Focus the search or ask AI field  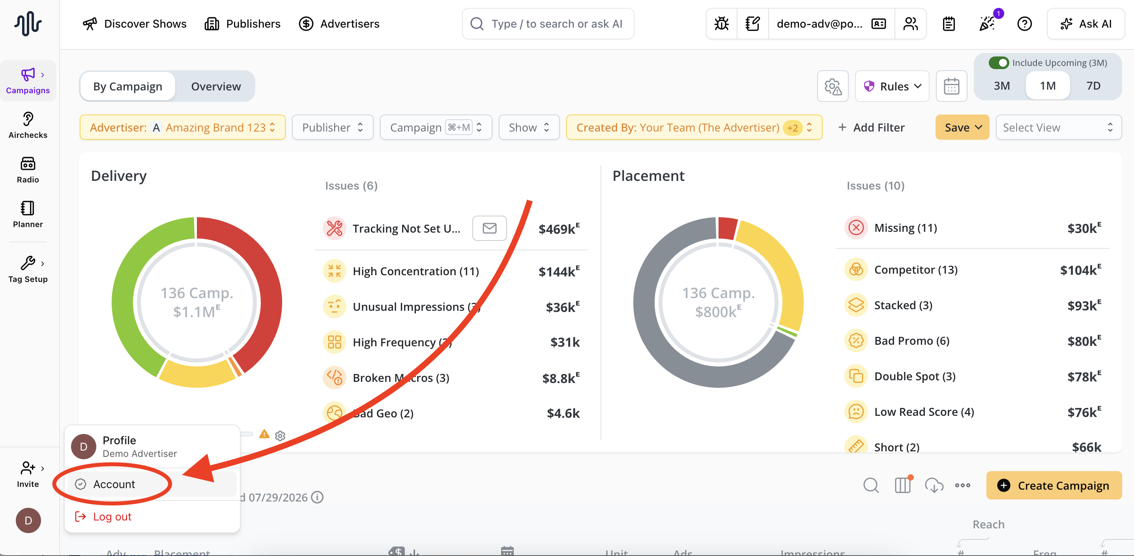coord(548,24)
